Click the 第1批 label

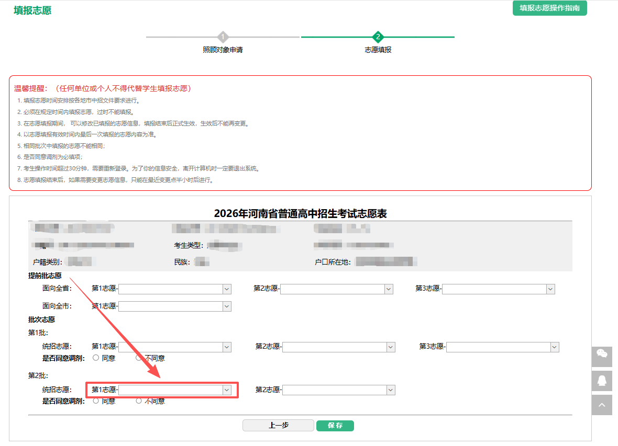(x=38, y=333)
